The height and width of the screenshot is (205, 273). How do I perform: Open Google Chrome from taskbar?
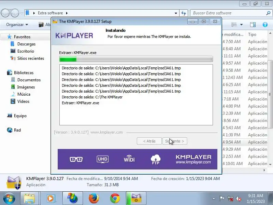(x=115, y=198)
